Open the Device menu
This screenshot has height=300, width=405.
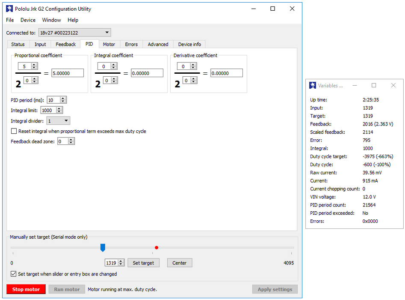(x=28, y=20)
